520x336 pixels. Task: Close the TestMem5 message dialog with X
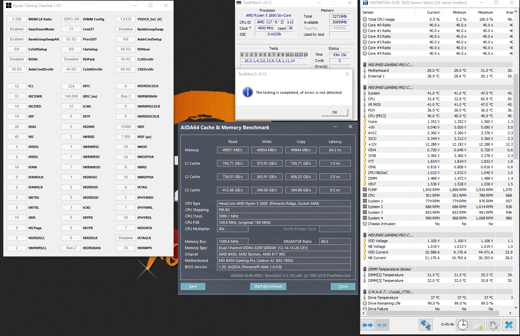pyautogui.click(x=347, y=74)
